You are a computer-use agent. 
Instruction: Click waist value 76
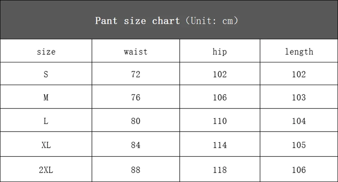point(136,97)
